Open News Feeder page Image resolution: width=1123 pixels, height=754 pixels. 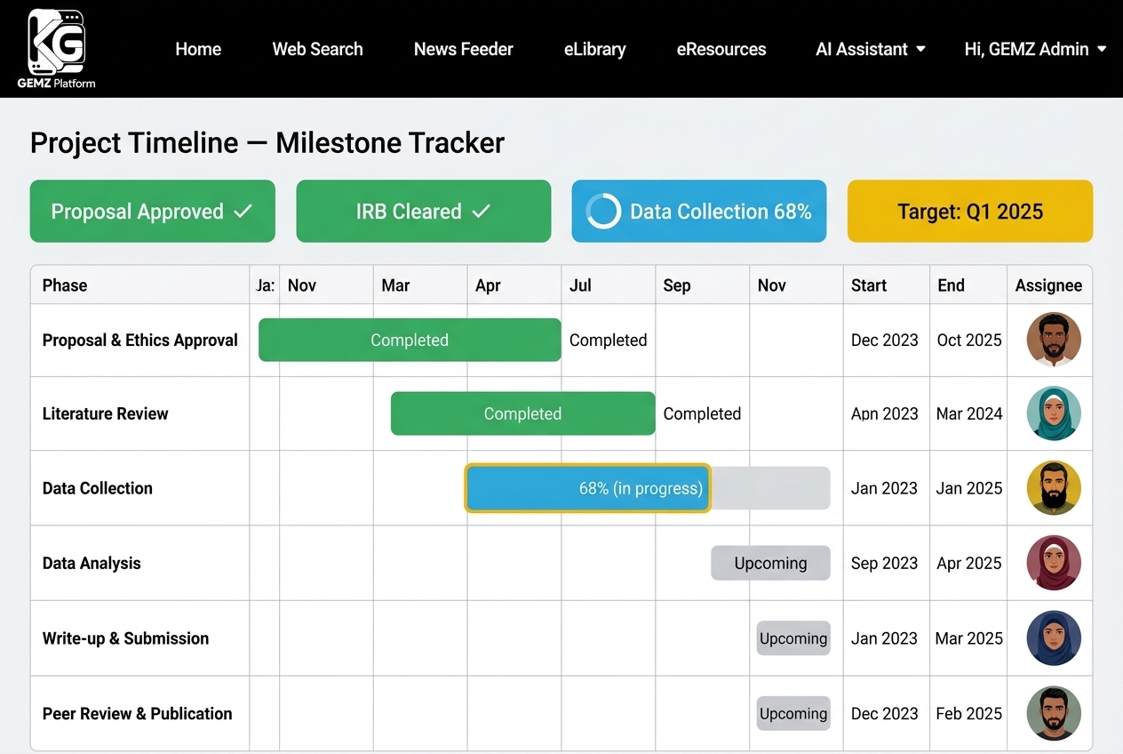point(464,49)
